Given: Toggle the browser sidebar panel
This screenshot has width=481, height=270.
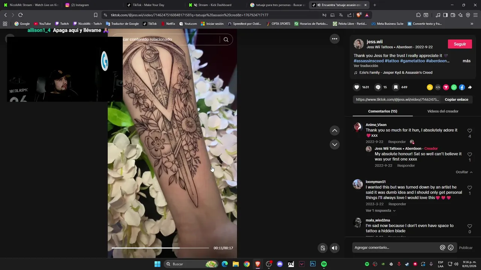Looking at the screenshot, I should [445, 15].
